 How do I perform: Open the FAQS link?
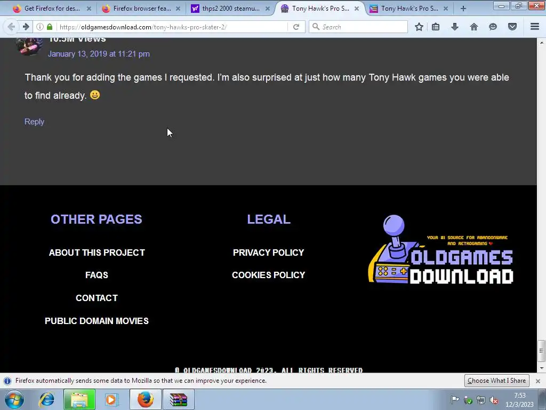point(97,275)
